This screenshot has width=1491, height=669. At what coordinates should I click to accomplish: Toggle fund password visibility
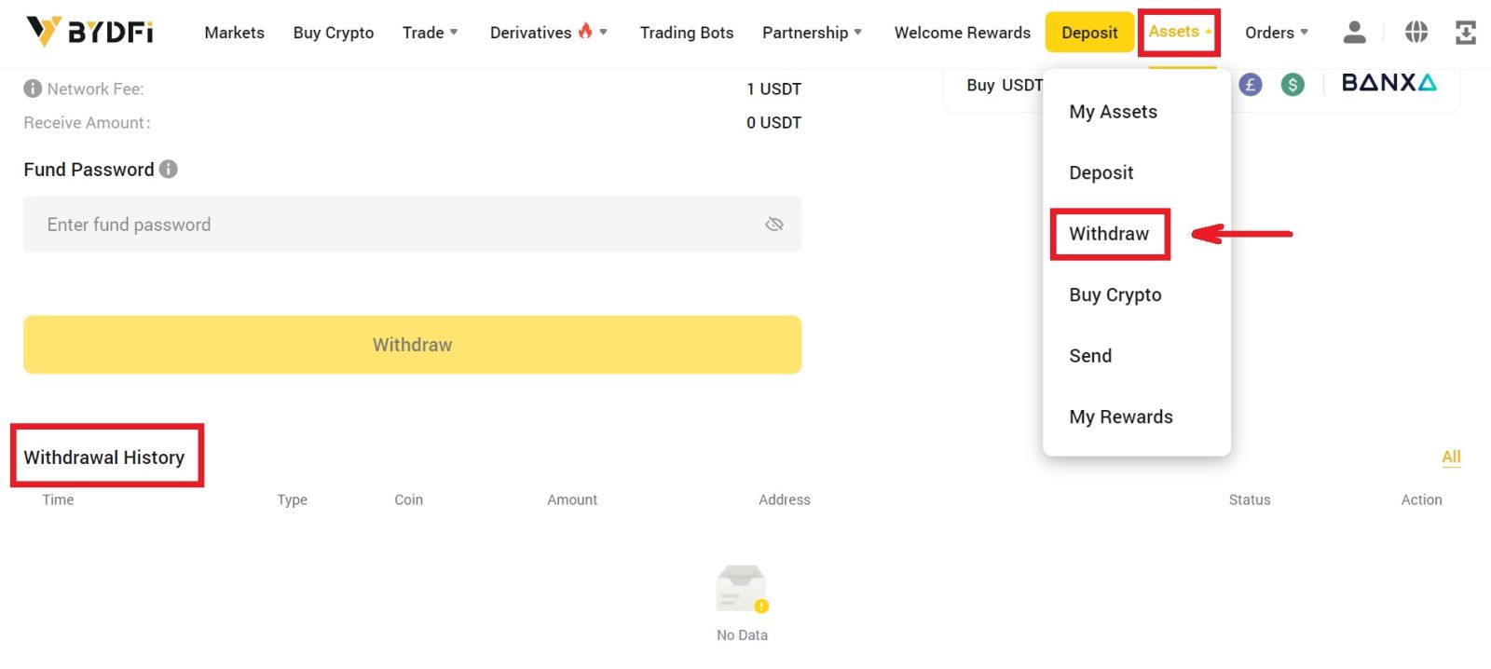774,224
